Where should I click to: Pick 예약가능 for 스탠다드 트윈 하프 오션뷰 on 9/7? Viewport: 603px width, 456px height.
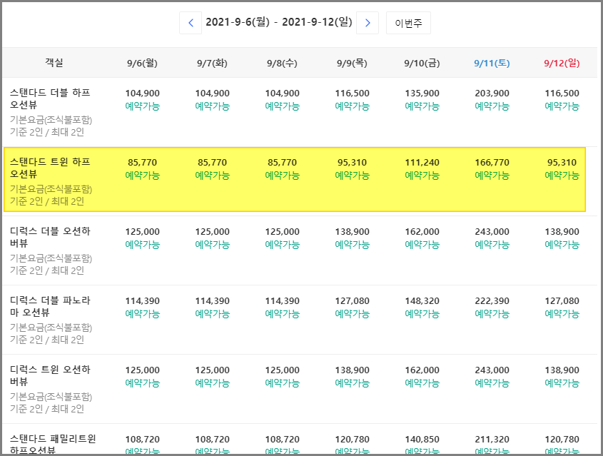tap(212, 176)
